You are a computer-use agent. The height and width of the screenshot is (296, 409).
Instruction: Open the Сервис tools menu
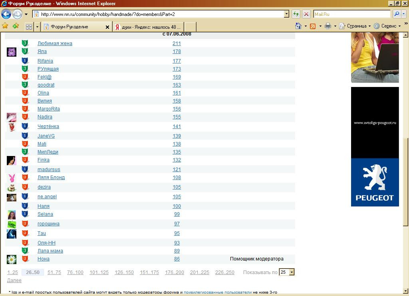tap(388, 26)
